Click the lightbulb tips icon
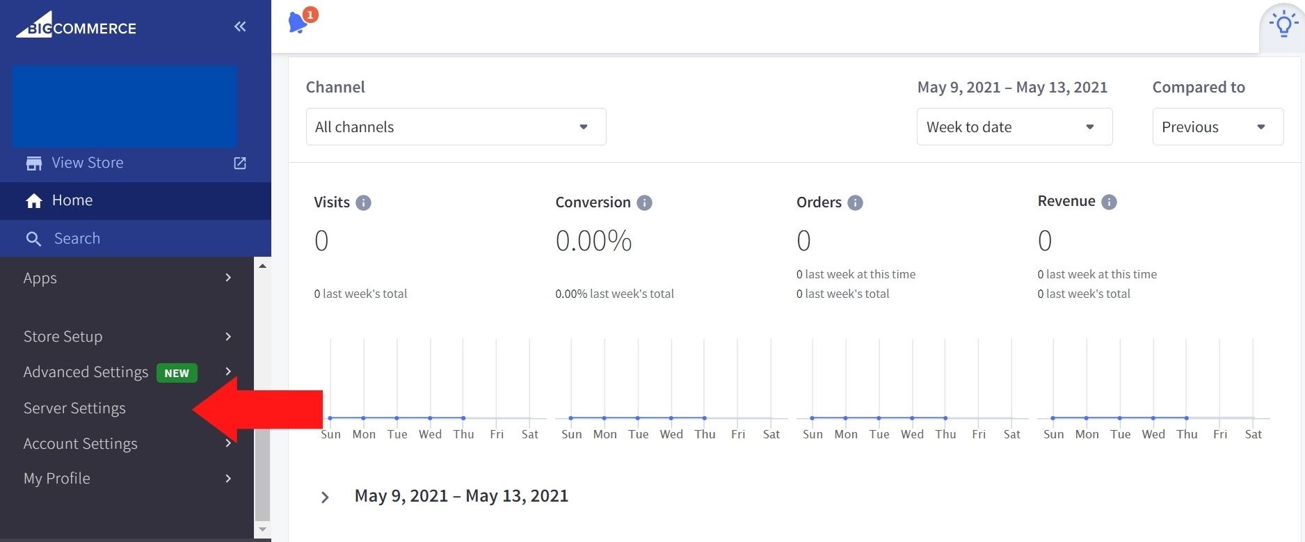The height and width of the screenshot is (542, 1305). [1283, 25]
